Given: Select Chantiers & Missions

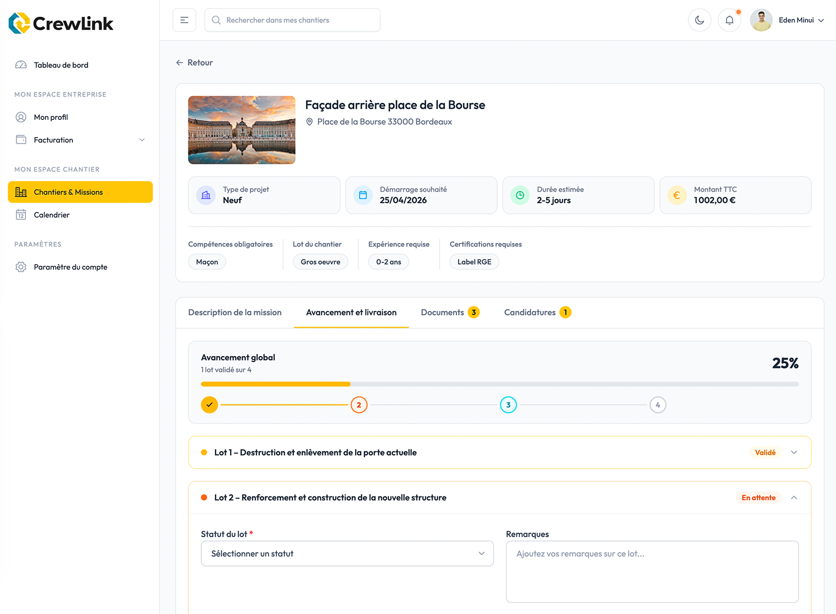Looking at the screenshot, I should 80,192.
